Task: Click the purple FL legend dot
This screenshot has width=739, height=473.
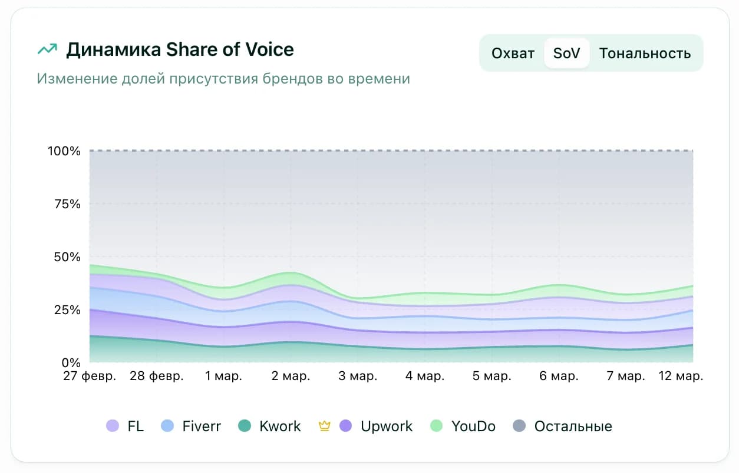Action: (x=112, y=426)
